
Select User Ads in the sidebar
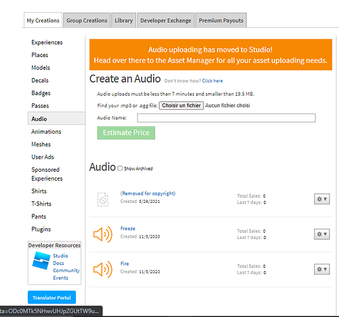(x=42, y=157)
